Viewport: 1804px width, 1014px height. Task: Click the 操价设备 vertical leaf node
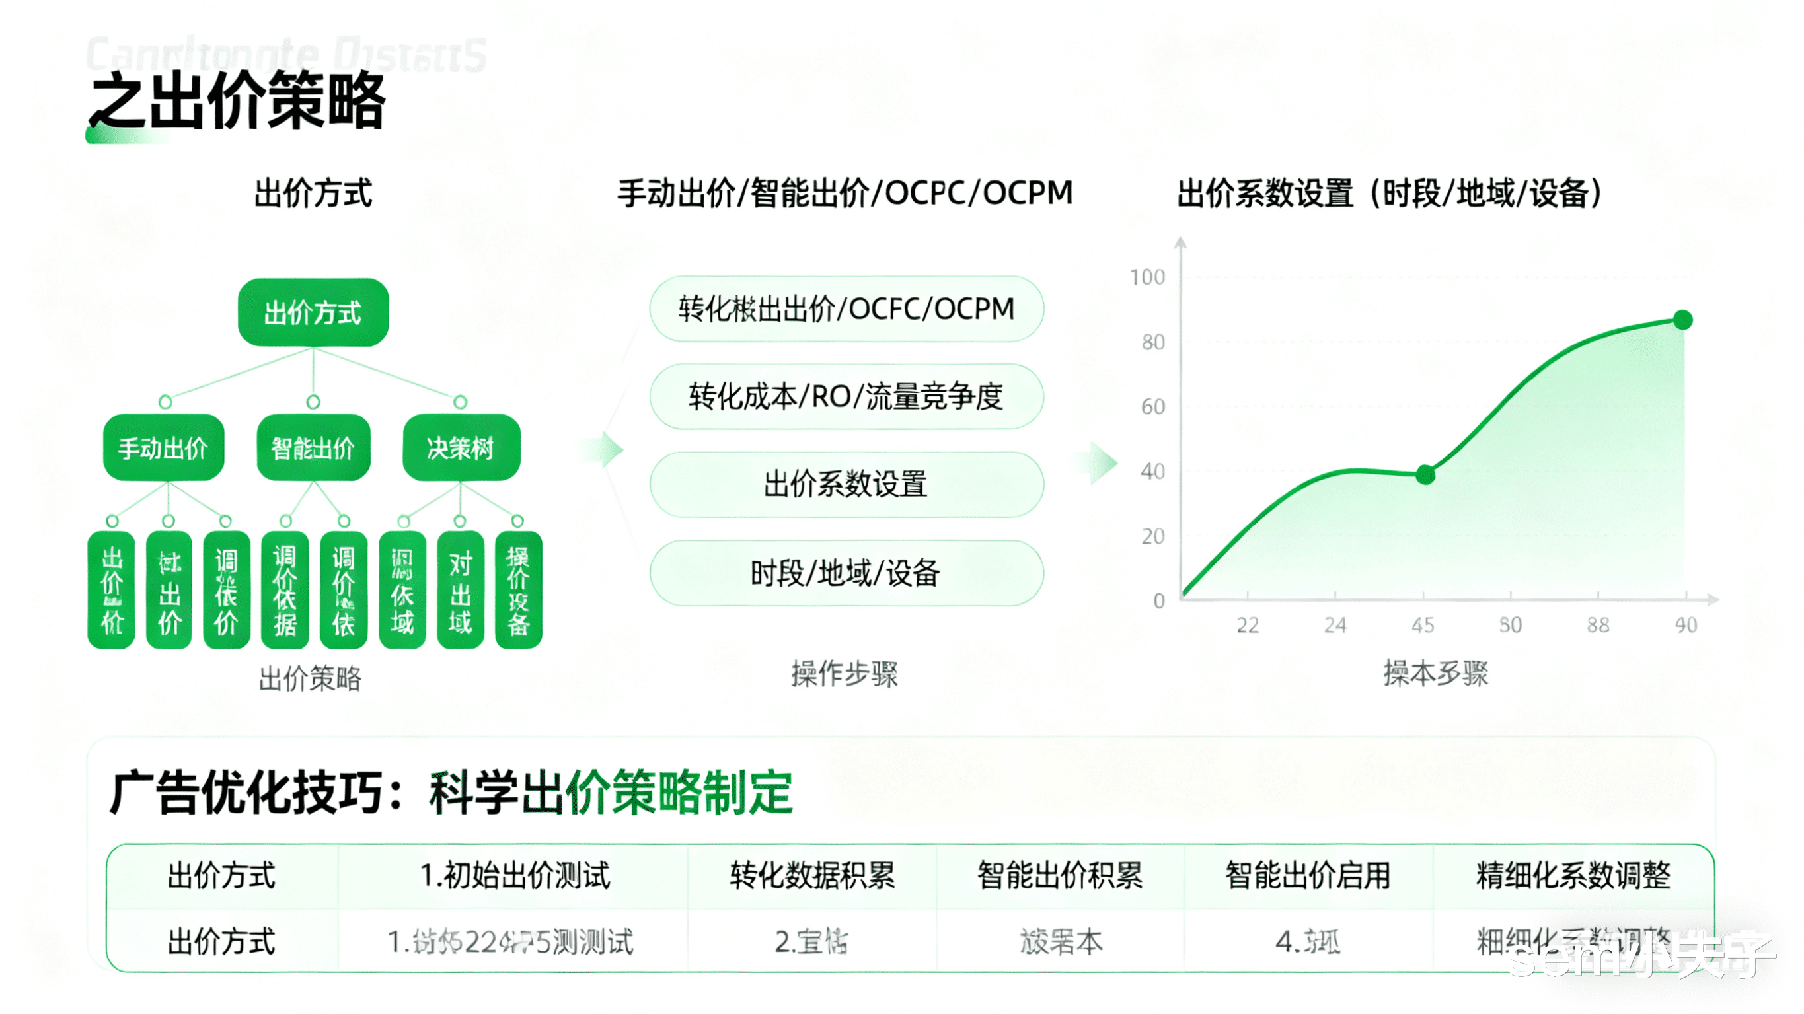tap(518, 590)
